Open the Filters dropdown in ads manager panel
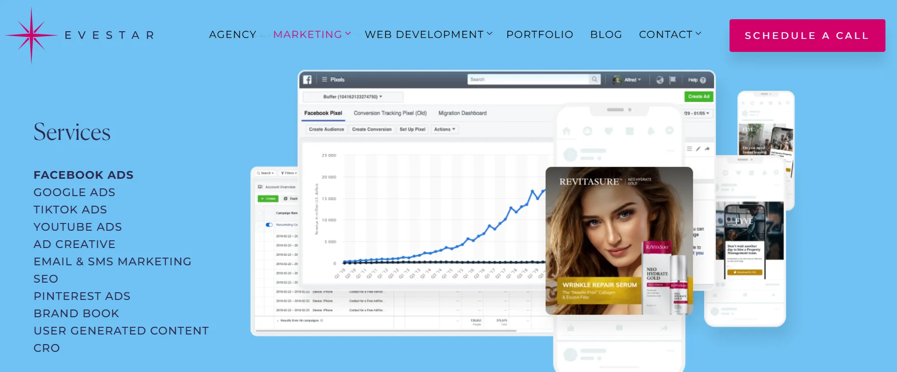 click(289, 173)
